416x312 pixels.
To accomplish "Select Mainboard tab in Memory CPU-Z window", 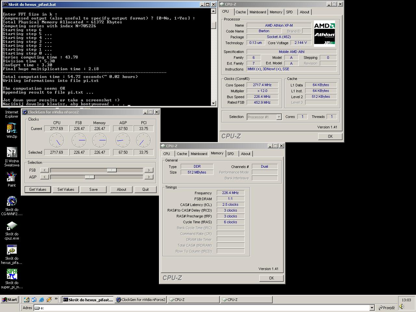I will coord(199,154).
